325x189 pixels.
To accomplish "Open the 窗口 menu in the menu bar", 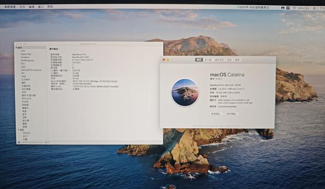I will [41, 7].
